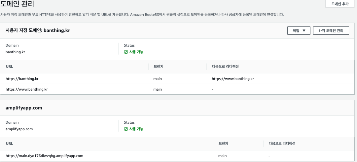
Task: Click the URL column header in amplifyapp.com table
Action: 9,143
